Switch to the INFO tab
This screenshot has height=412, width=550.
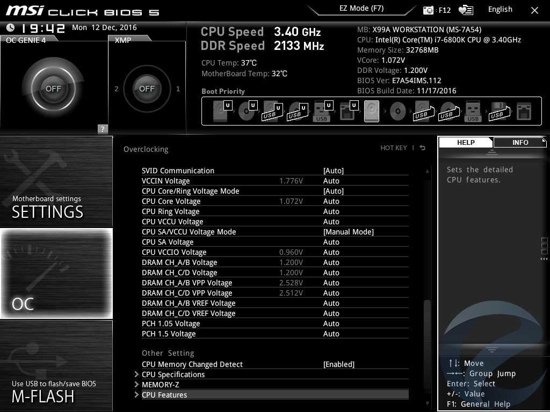520,142
